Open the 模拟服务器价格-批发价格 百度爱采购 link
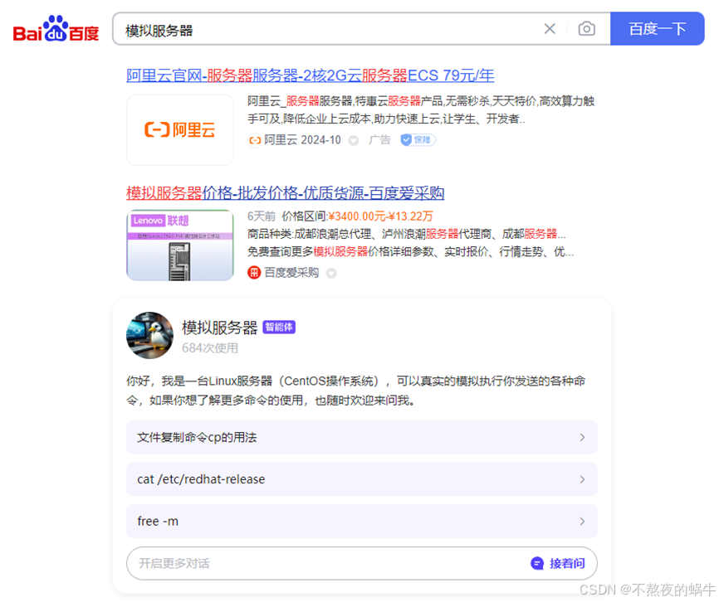This screenshot has height=602, width=719. pos(286,193)
